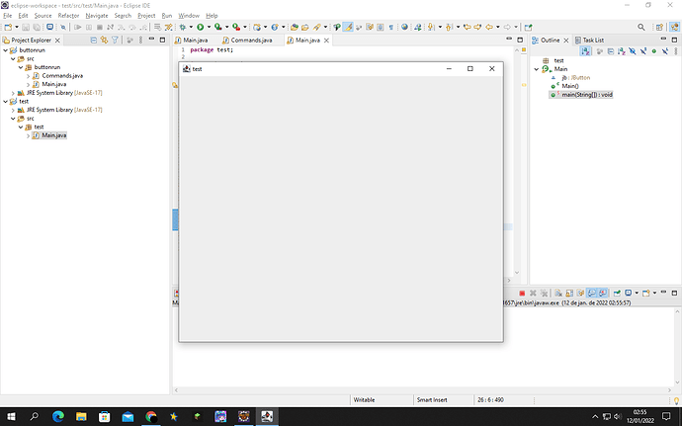Click the Open Web Browser globe icon
682x426 pixels.
pos(404,27)
